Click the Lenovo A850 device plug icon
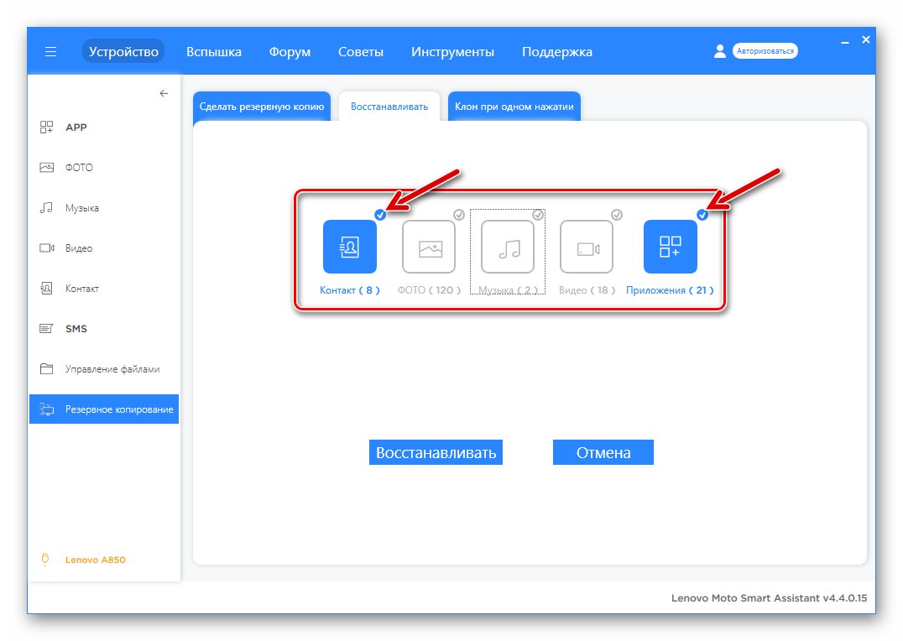The width and height of the screenshot is (903, 641). point(45,560)
